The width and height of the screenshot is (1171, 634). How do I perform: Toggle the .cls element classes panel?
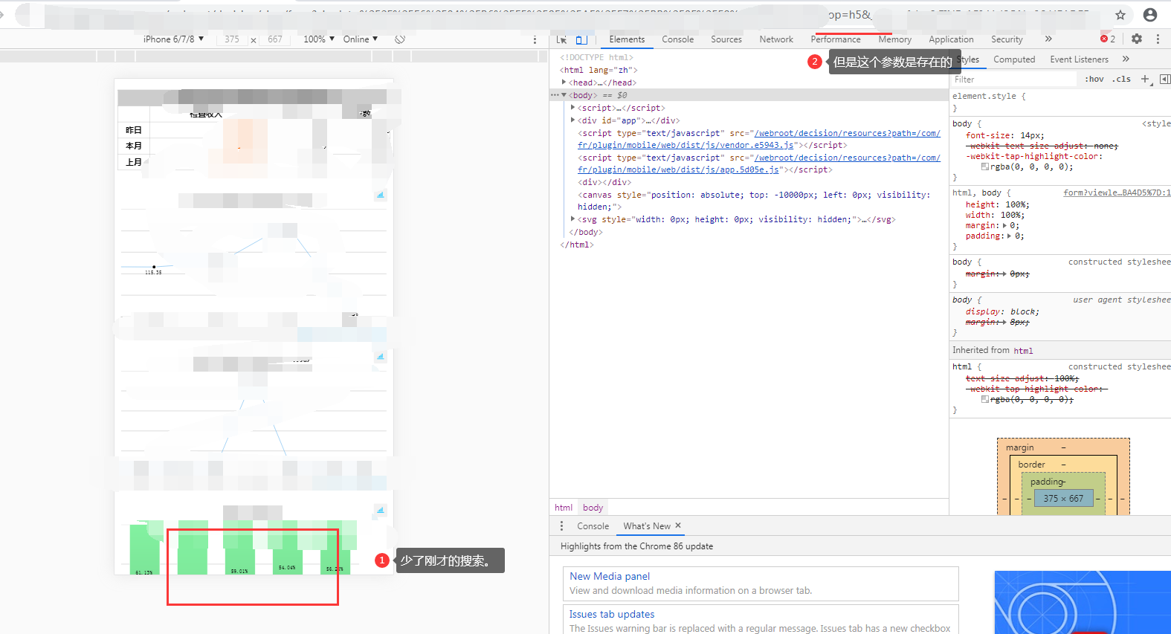coord(1121,79)
